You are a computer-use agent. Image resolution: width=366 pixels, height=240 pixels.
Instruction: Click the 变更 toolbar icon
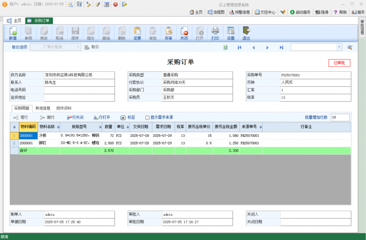[137, 33]
